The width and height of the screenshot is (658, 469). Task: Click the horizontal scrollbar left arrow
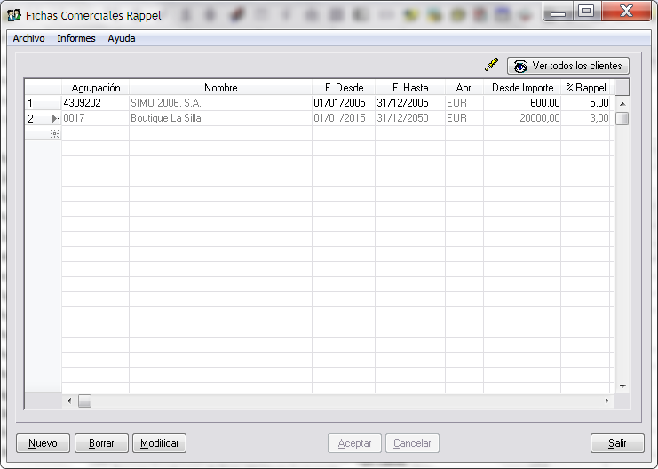pyautogui.click(x=69, y=401)
